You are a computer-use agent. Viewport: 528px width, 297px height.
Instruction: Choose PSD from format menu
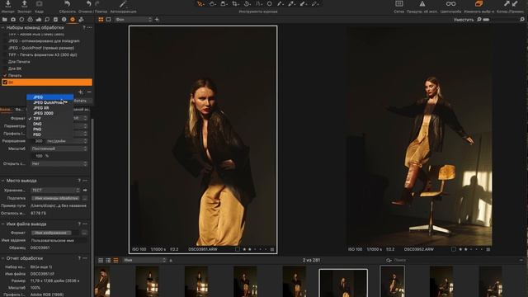pos(49,134)
